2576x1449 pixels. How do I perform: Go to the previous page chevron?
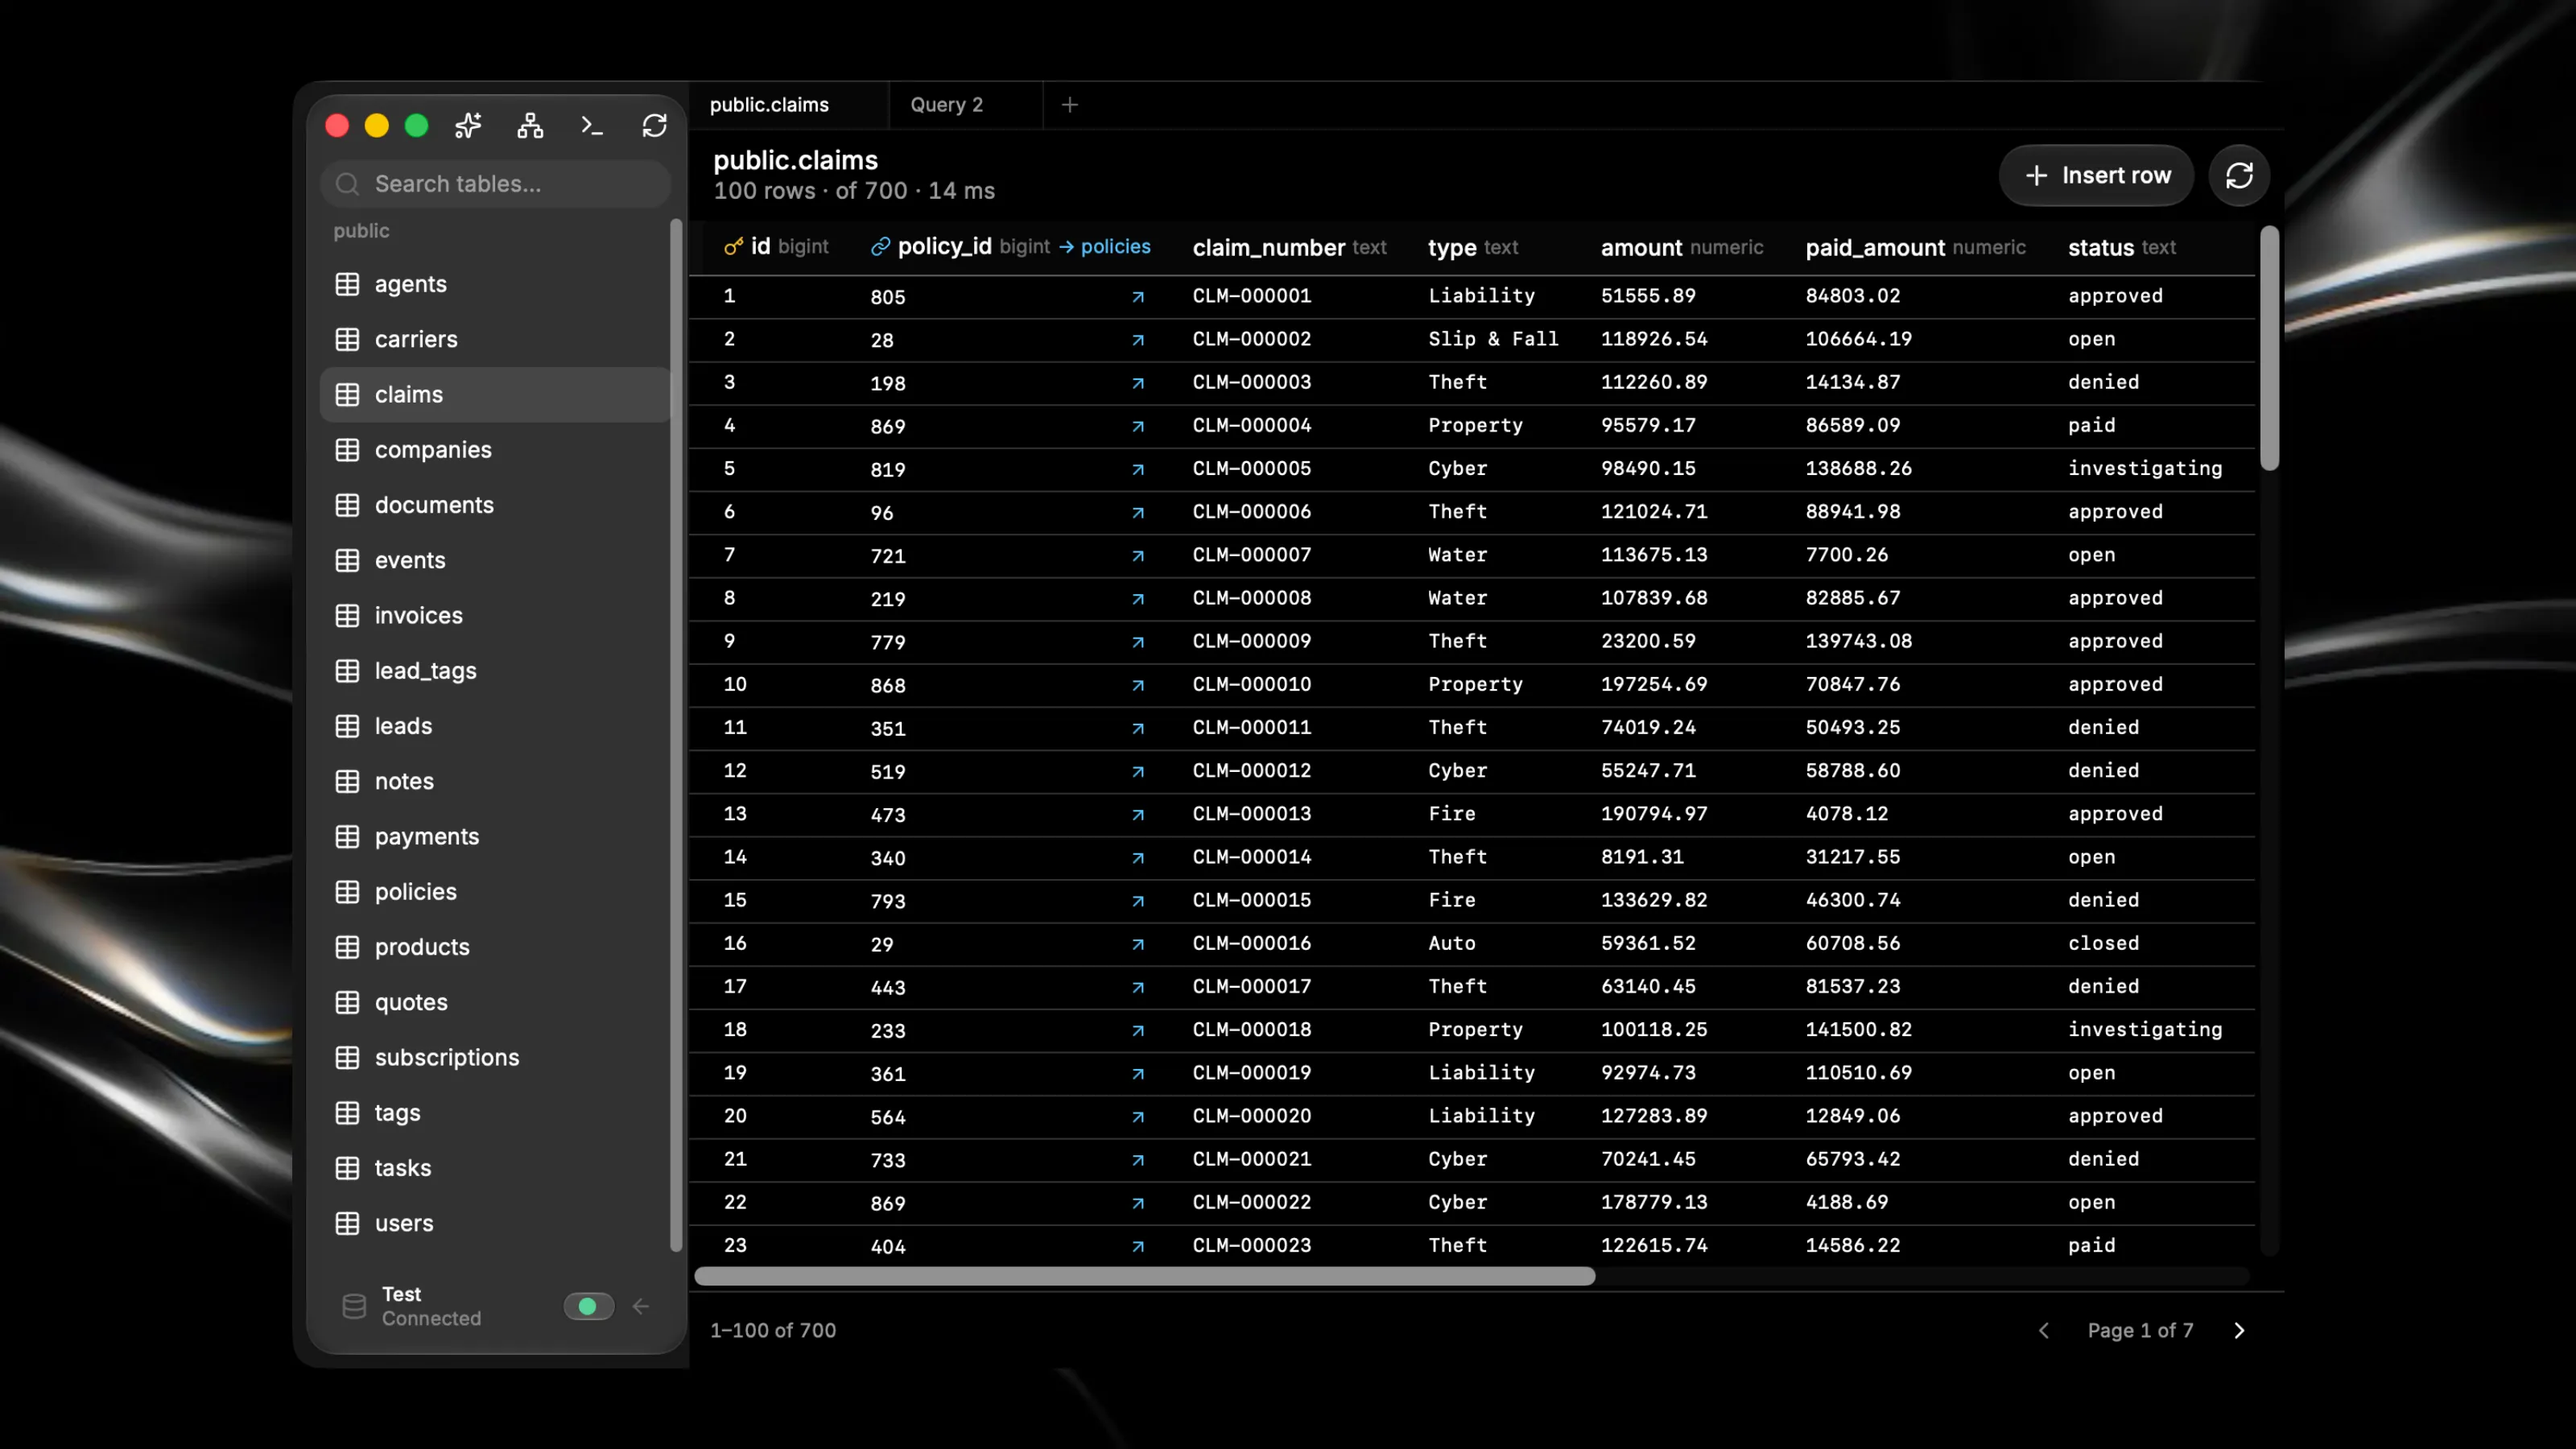click(2044, 1331)
